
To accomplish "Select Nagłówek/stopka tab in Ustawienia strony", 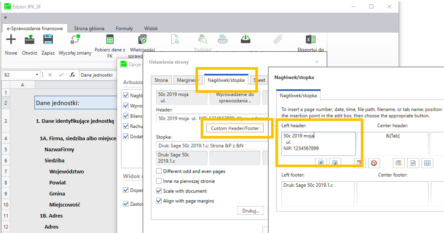I will click(x=226, y=80).
